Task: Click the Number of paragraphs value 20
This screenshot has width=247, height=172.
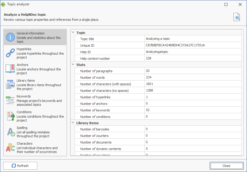Action: tap(147, 71)
